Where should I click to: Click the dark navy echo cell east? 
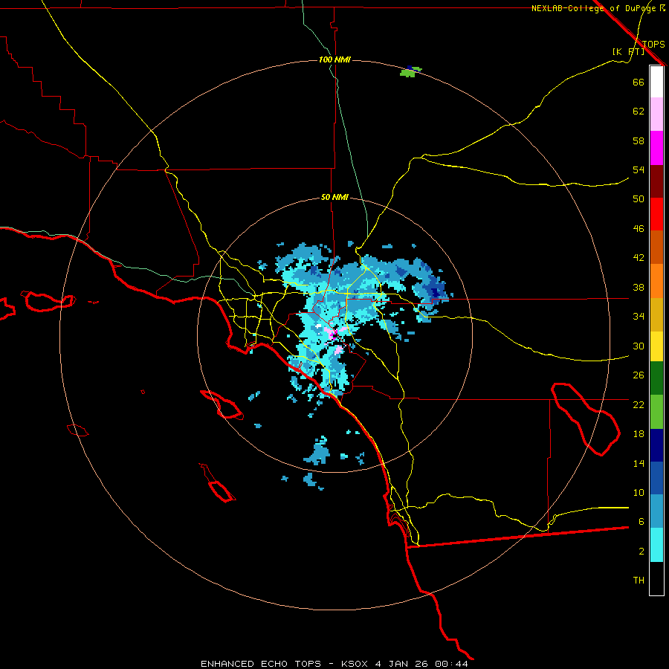[435, 292]
